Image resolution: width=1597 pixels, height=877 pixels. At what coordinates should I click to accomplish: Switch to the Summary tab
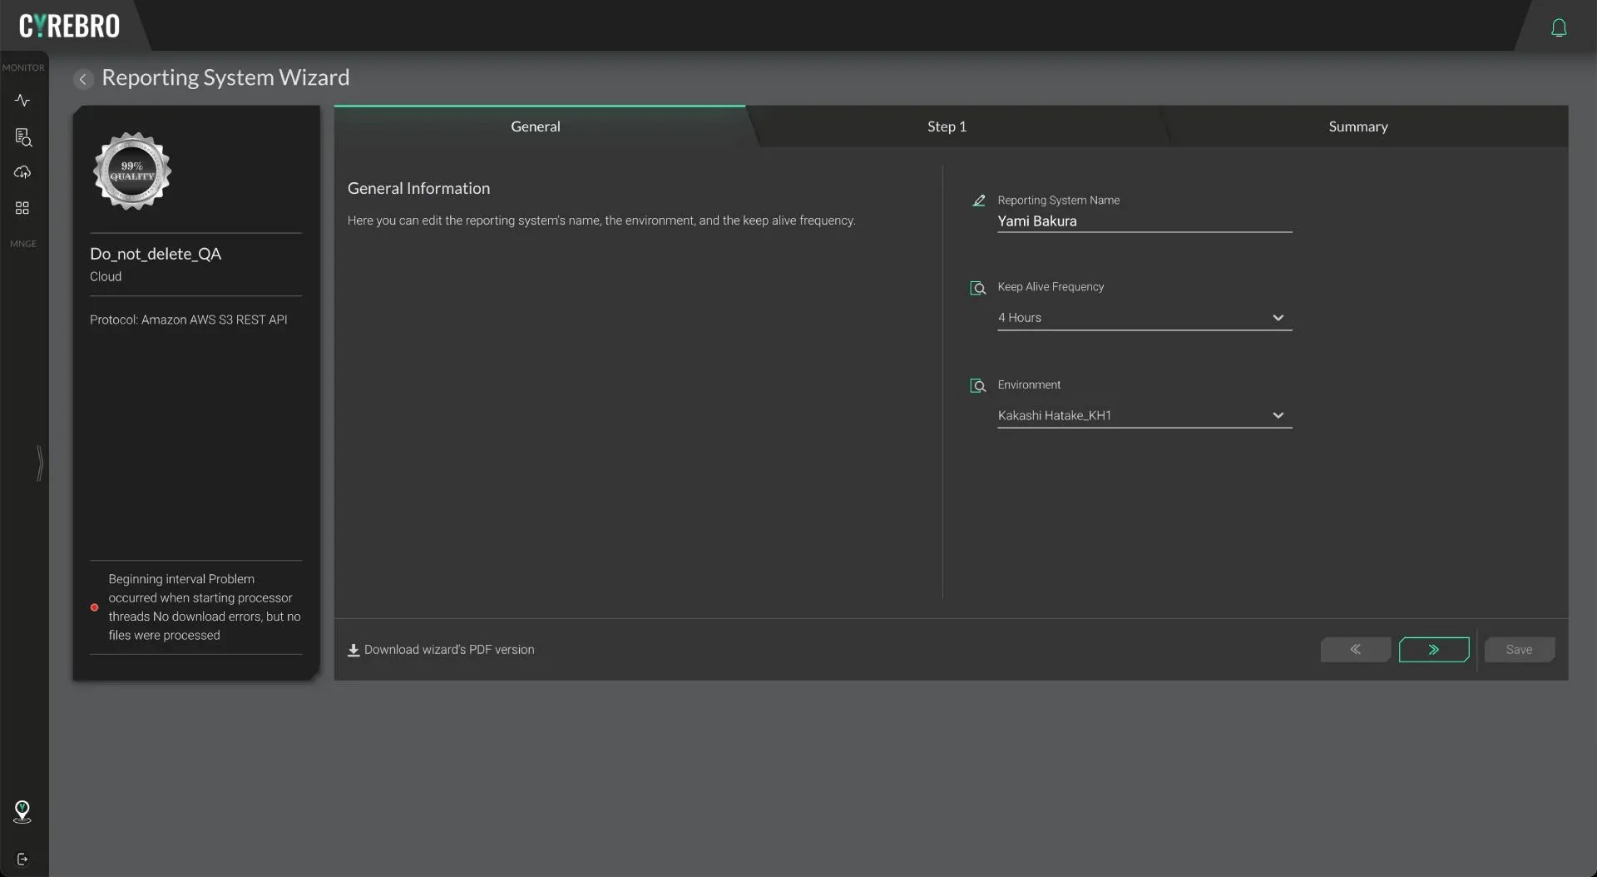click(x=1357, y=126)
